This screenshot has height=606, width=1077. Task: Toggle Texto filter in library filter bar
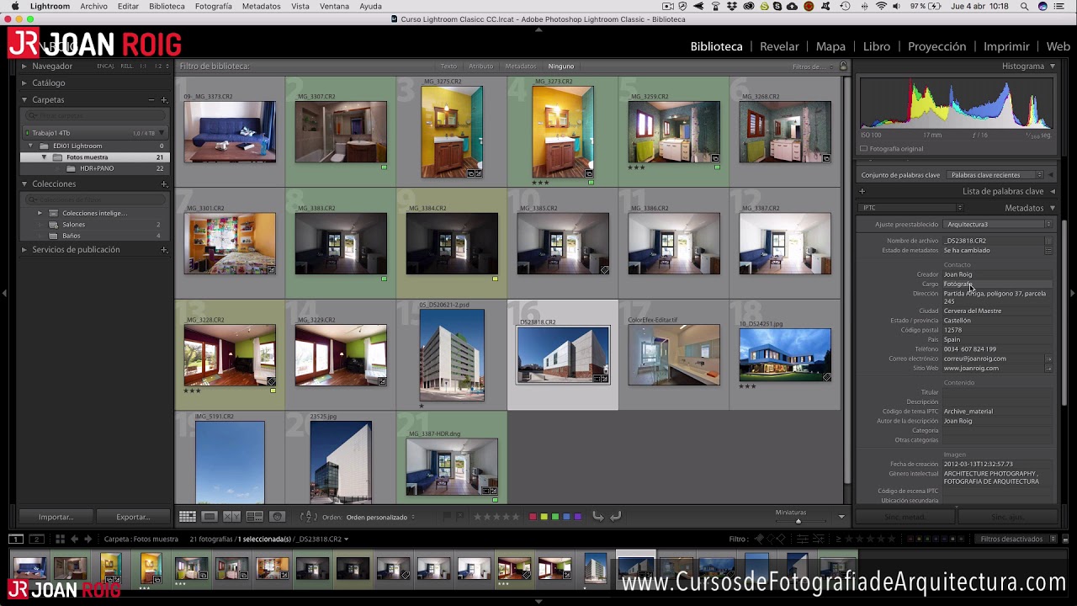pos(448,66)
